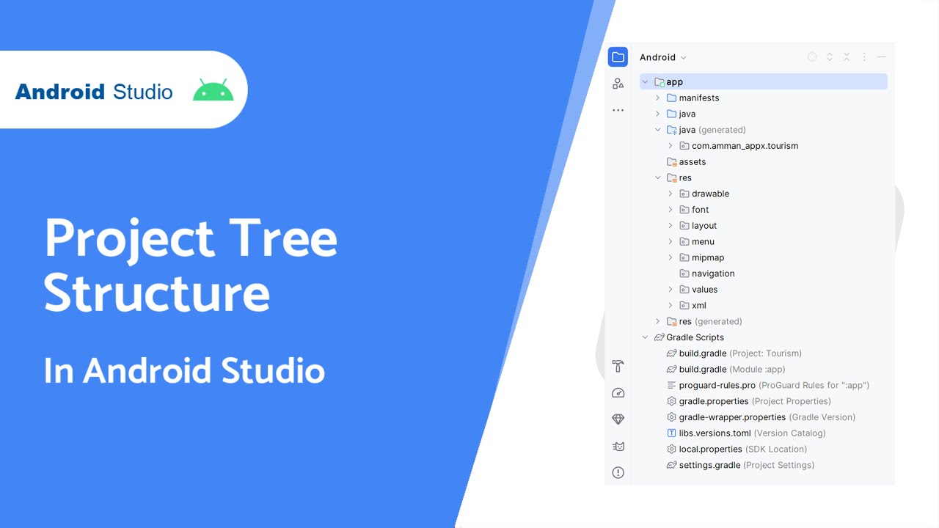Select the drawable folder label

tap(710, 194)
